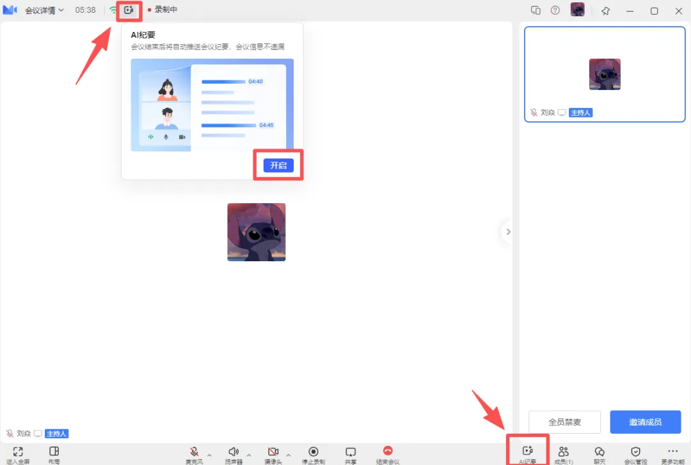Click the Tencent Meeting logo icon
Viewport: 691px width, 465px height.
pos(10,10)
